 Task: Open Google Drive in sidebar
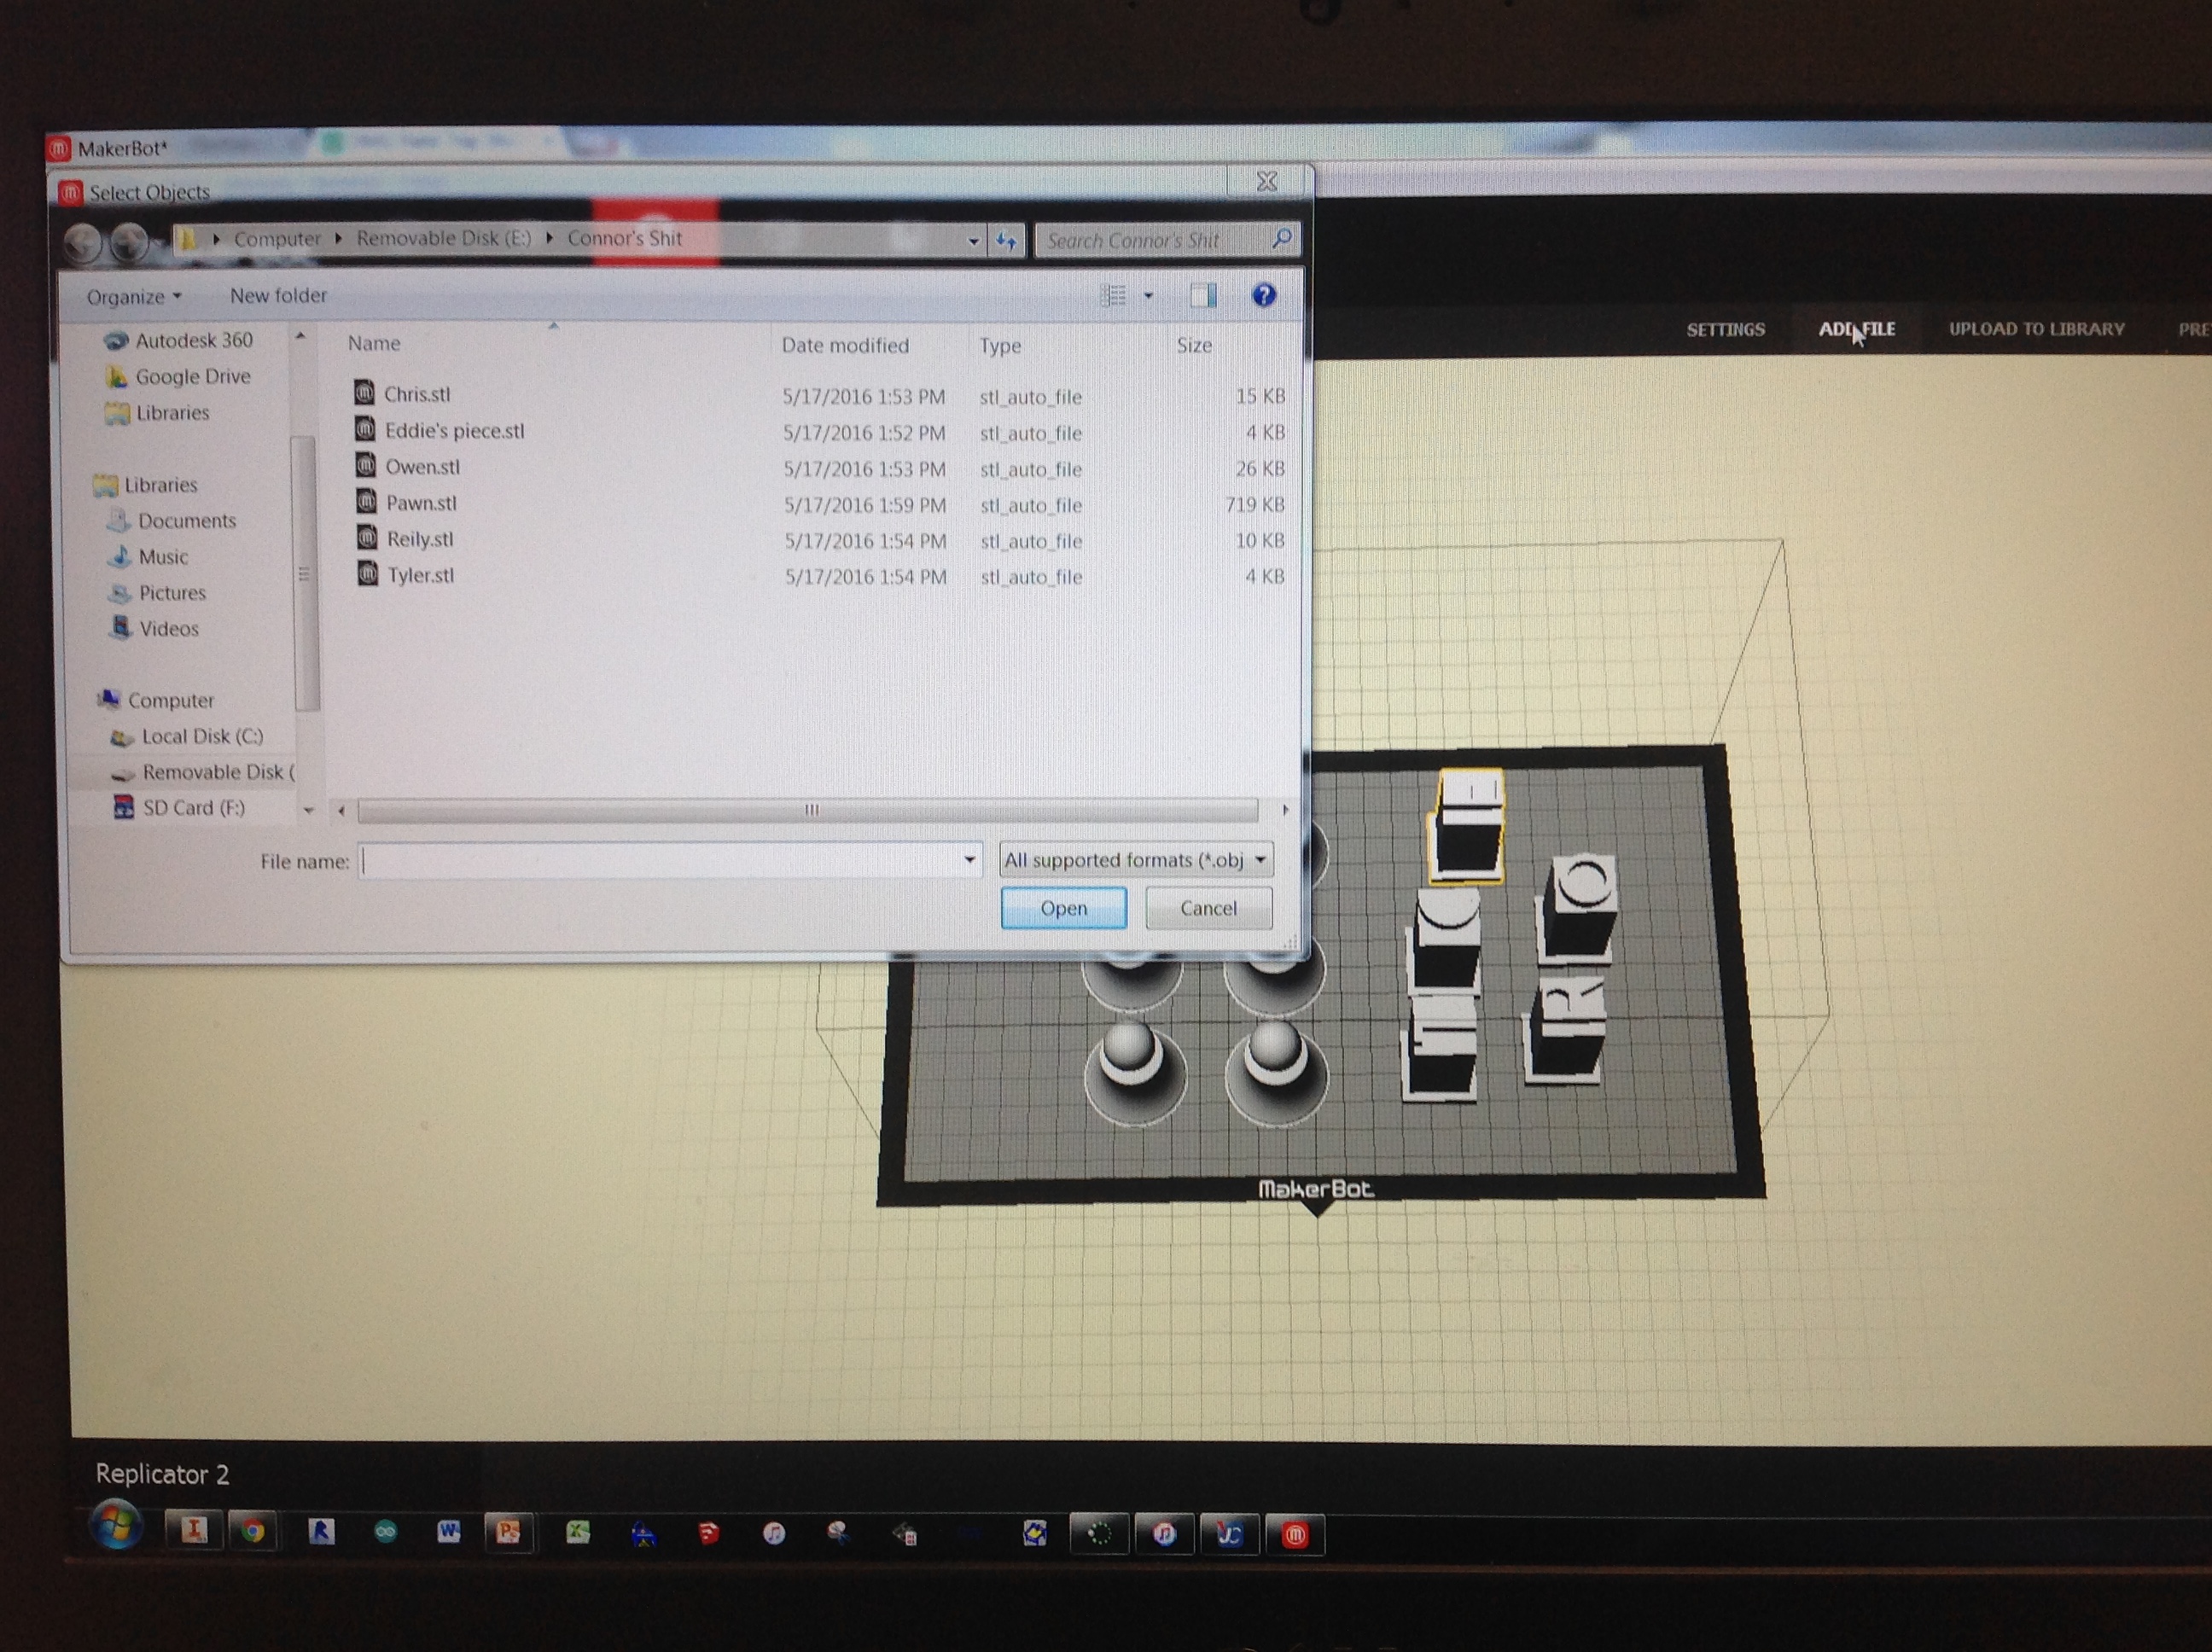click(180, 376)
